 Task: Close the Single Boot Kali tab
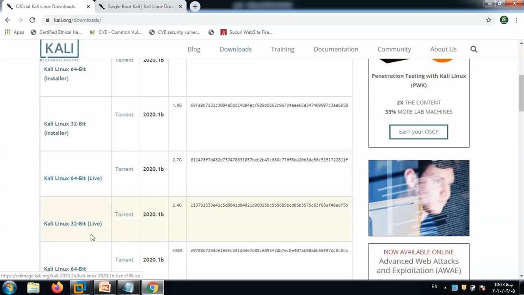181,7
